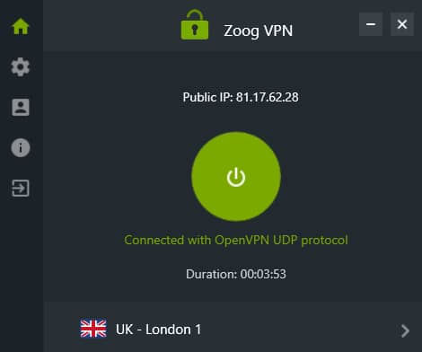
Task: Open the Settings gear icon
Action: [x=21, y=66]
